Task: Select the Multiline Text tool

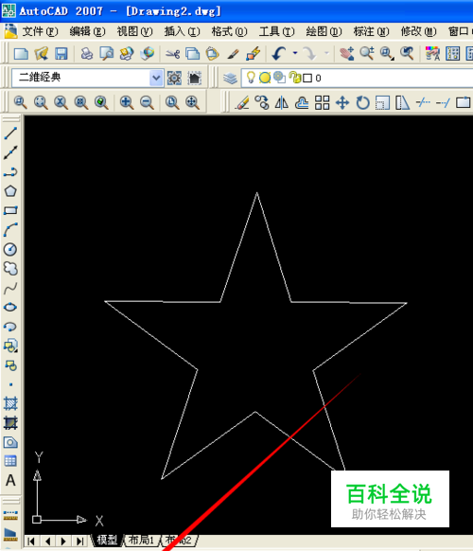Action: (x=10, y=480)
